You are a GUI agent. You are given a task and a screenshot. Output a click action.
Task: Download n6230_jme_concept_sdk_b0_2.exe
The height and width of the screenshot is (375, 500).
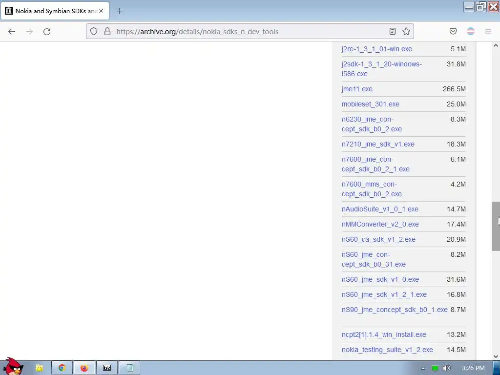coord(372,124)
